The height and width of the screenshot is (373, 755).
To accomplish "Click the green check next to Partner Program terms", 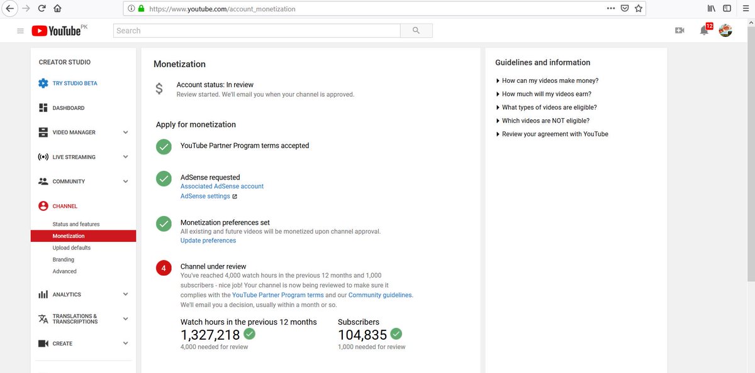I will pyautogui.click(x=164, y=146).
